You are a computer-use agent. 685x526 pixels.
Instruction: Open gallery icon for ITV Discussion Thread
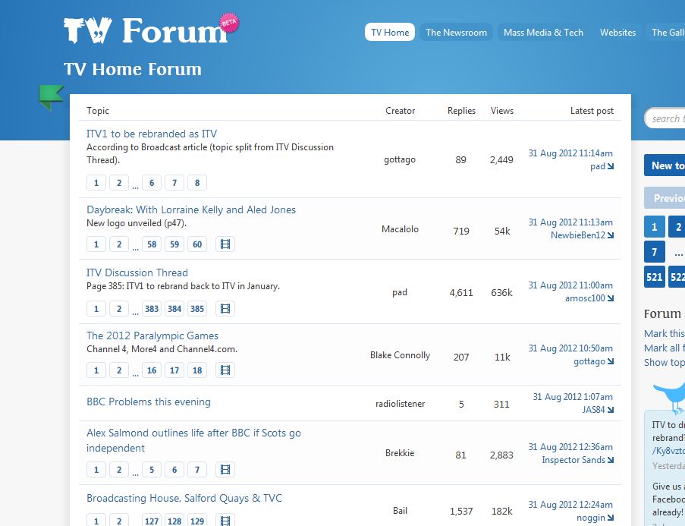(225, 309)
